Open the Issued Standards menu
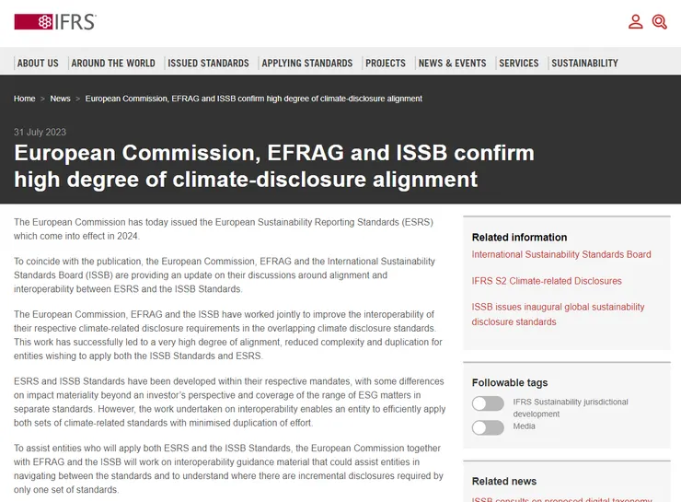 pyautogui.click(x=209, y=63)
